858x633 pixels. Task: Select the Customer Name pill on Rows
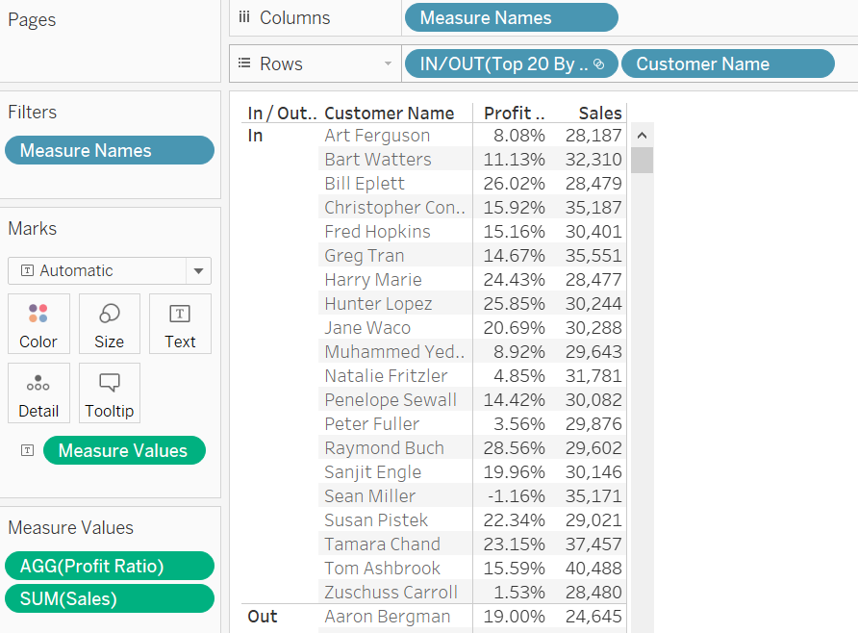728,63
